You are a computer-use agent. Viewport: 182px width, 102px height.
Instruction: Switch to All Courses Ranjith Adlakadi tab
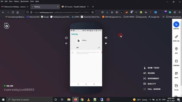click(x=75, y=7)
